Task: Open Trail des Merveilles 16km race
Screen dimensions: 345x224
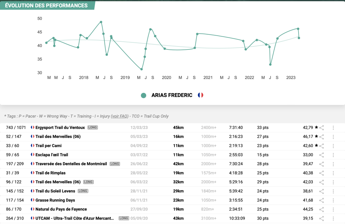Action: pos(58,137)
